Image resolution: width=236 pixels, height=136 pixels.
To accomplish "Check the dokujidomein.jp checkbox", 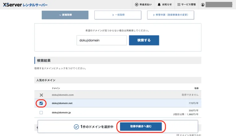I will click(41, 112).
